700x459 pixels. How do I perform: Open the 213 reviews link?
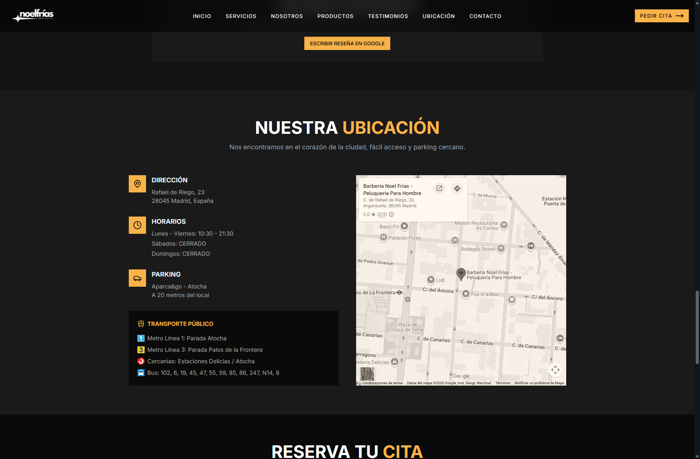coord(382,214)
